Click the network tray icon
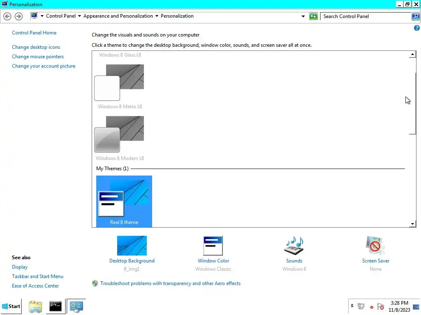Viewport: 421px width, 315px height. tap(361, 306)
